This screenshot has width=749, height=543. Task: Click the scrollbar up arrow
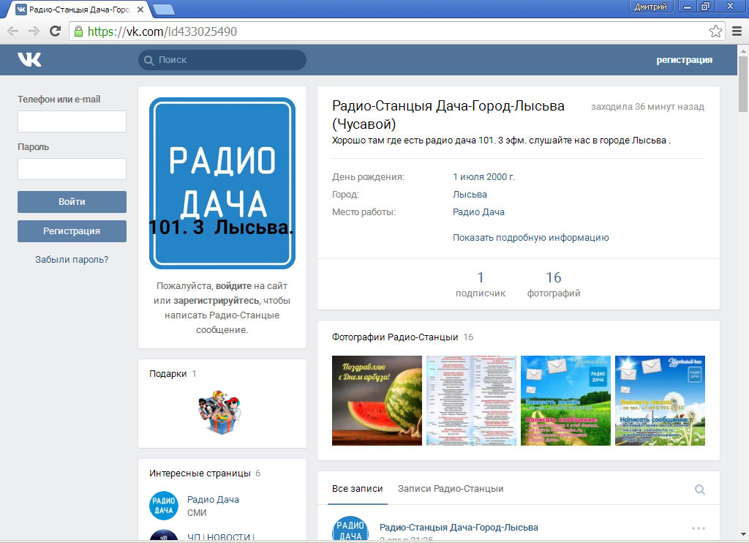tap(743, 50)
